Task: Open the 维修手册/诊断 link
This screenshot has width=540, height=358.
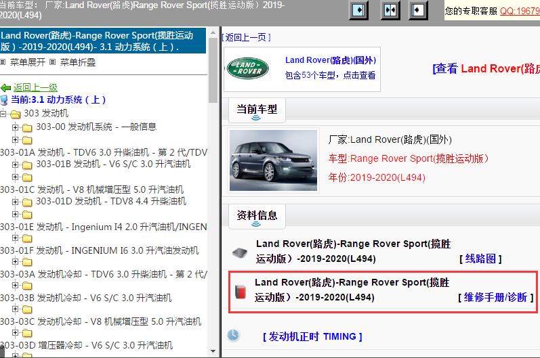Action: 495,297
